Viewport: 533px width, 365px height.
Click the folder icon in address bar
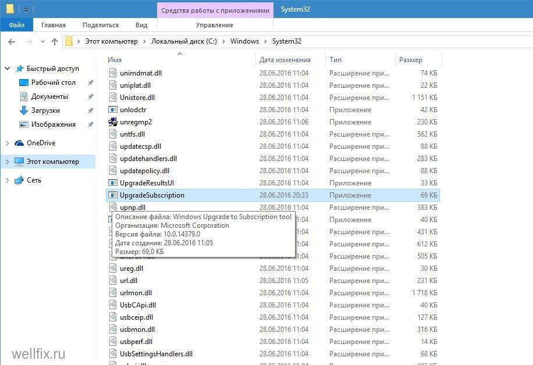(x=69, y=41)
